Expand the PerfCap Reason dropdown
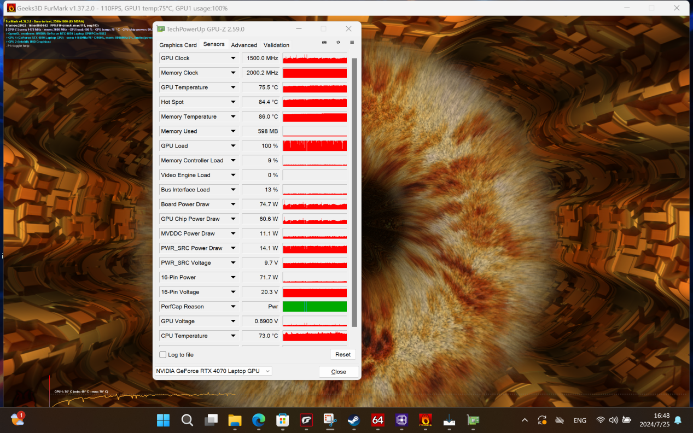693x433 pixels. 234,307
